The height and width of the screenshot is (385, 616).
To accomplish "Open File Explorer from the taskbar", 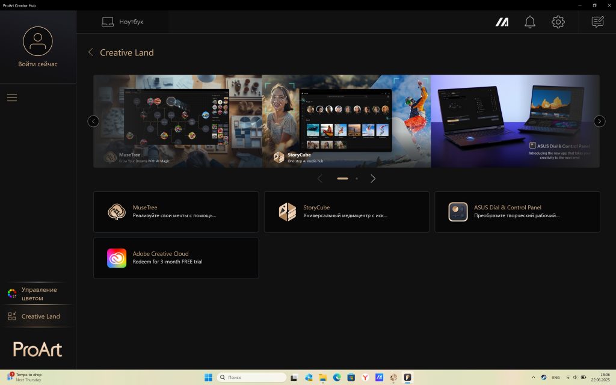I will click(322, 378).
